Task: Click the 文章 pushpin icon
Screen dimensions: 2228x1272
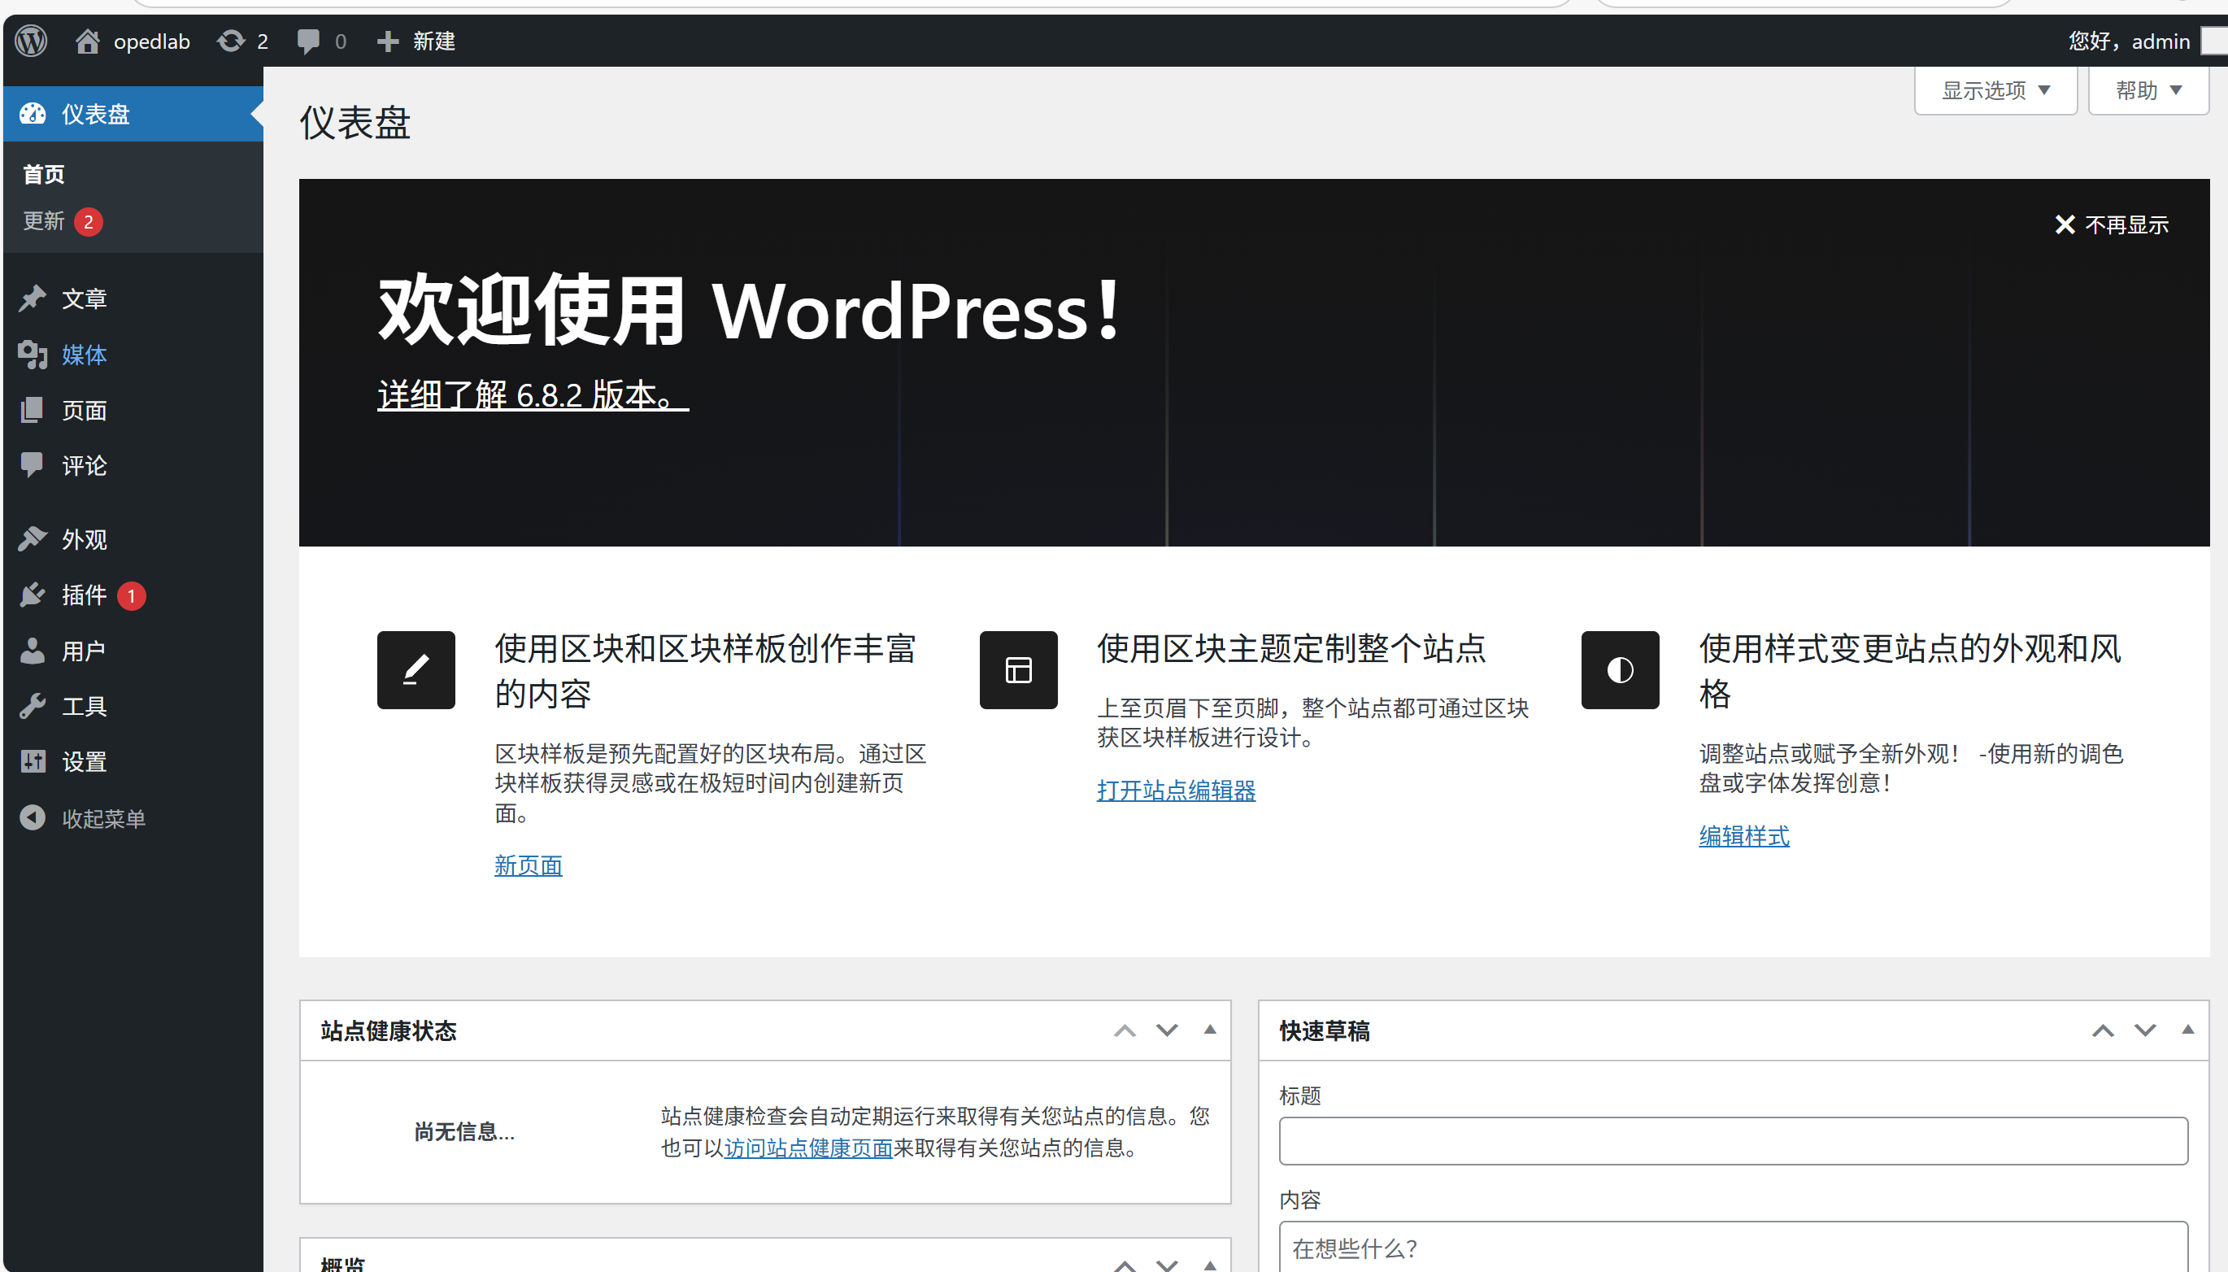Action: click(33, 298)
